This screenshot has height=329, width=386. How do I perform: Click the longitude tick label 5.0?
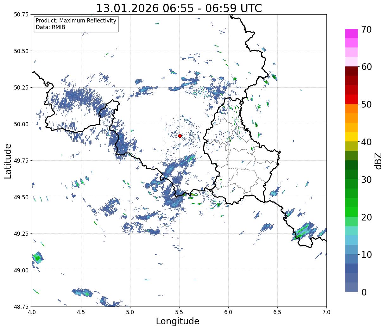pyautogui.click(x=130, y=312)
